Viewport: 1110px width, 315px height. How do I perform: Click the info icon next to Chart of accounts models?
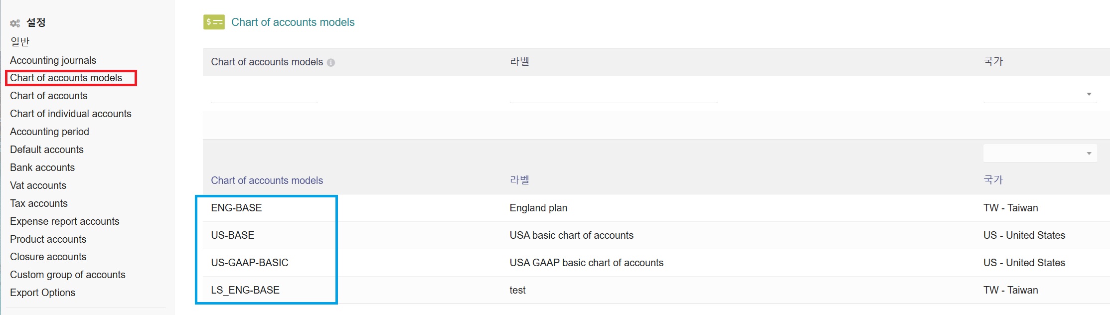coord(331,63)
